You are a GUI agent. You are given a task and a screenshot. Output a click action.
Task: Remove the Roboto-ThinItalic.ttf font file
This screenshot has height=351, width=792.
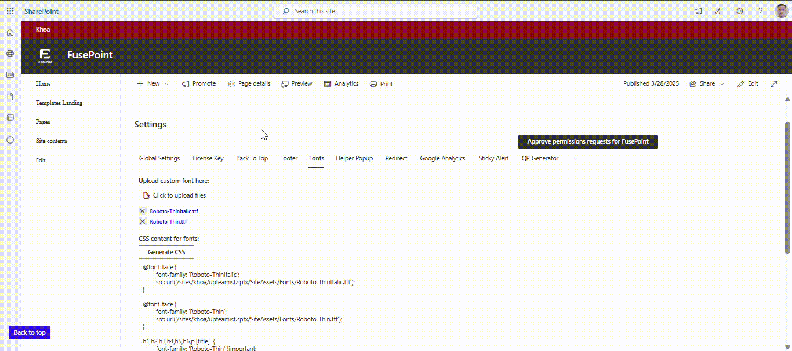click(143, 211)
